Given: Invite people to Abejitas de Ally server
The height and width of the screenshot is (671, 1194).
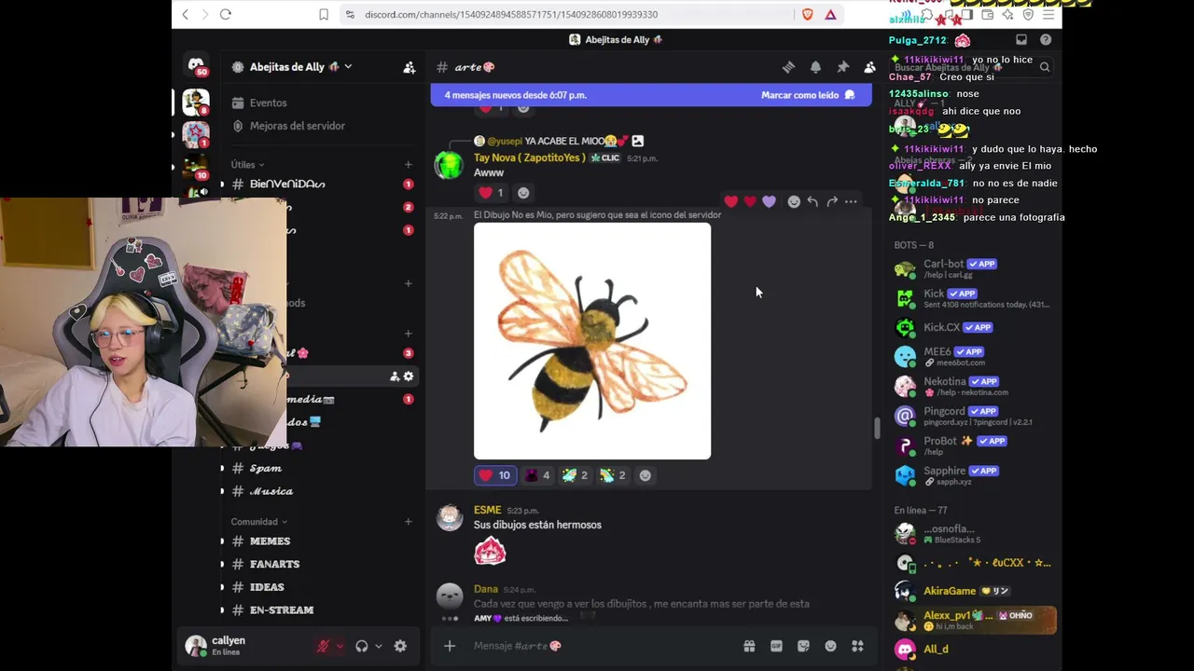Looking at the screenshot, I should click(409, 67).
